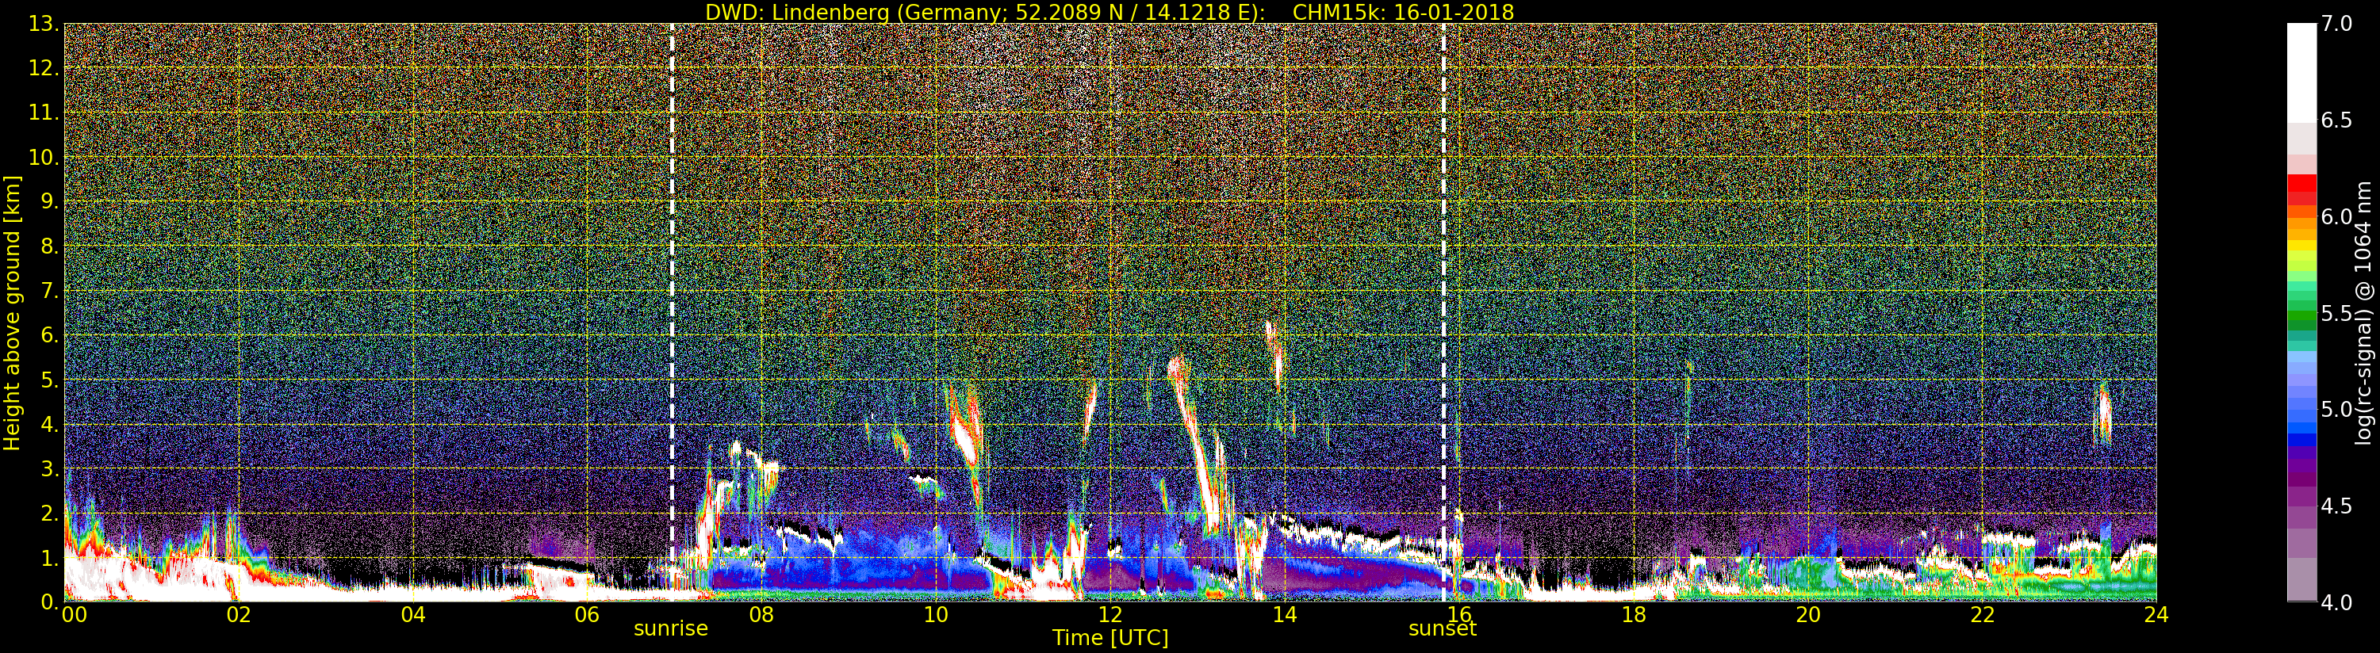This screenshot has height=653, width=2380.
Task: Click the '18' time tick label
Action: [x=1634, y=614]
